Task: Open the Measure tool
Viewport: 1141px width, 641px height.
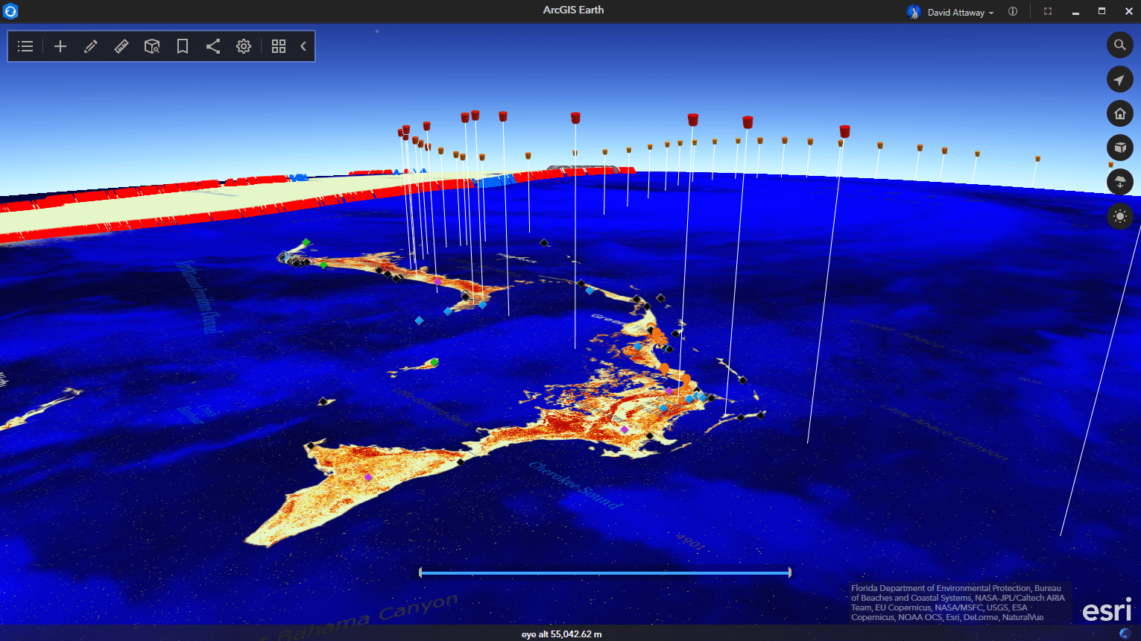Action: point(121,46)
